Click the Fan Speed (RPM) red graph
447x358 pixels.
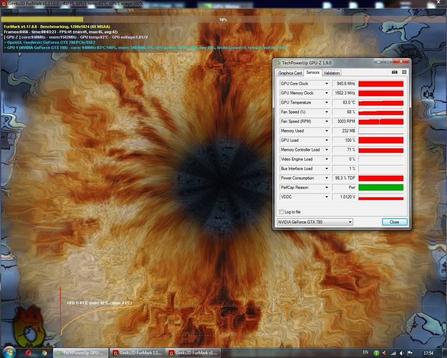(381, 122)
